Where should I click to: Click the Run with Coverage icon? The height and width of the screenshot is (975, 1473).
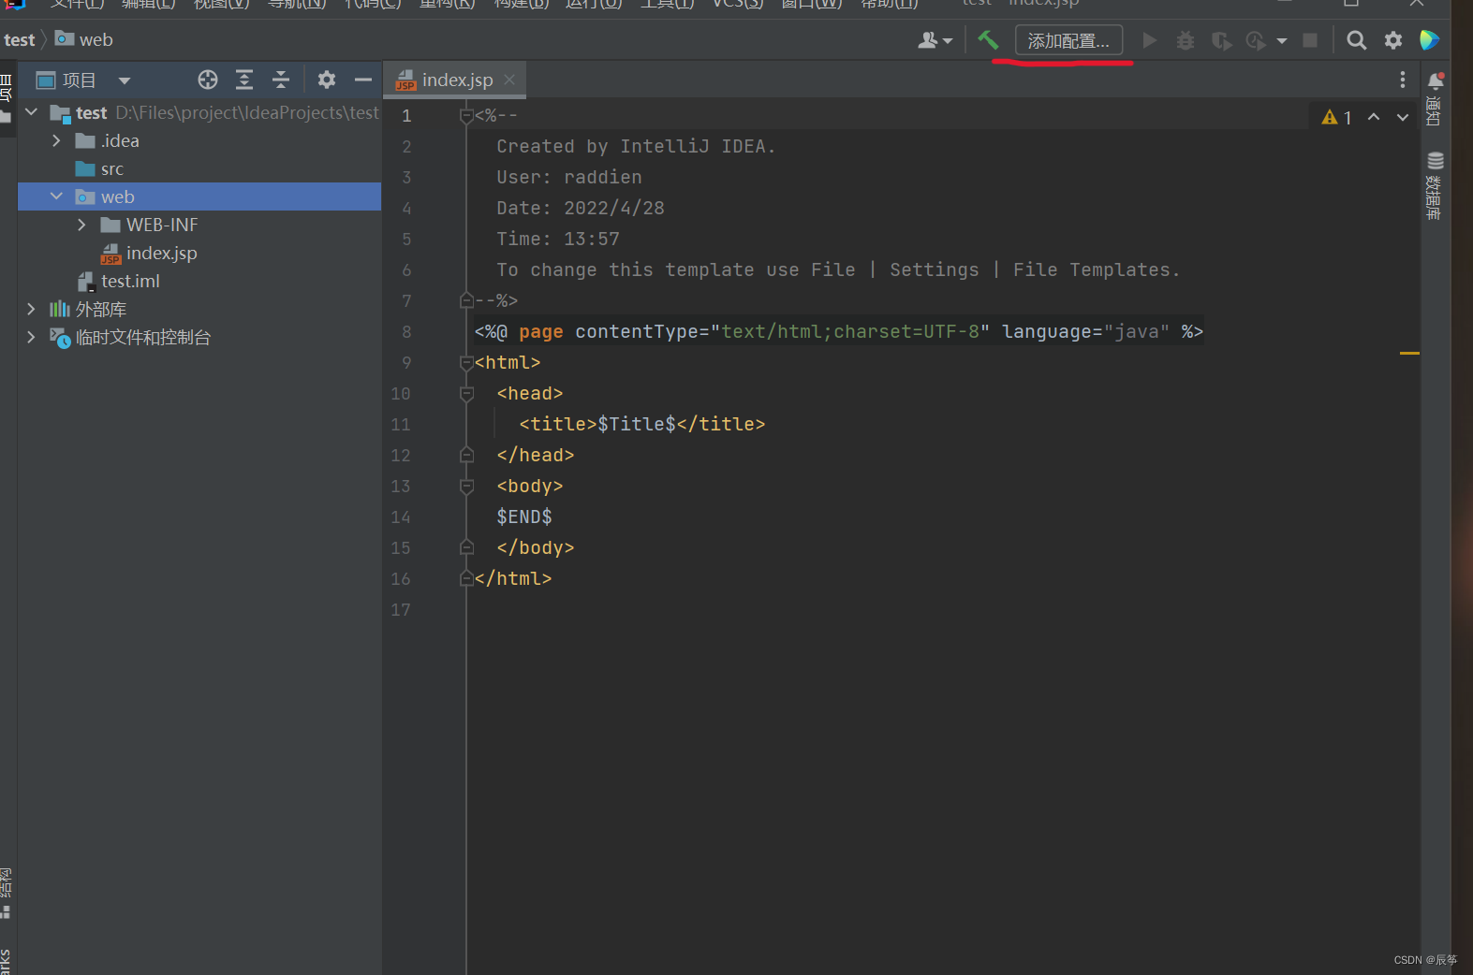tap(1221, 40)
